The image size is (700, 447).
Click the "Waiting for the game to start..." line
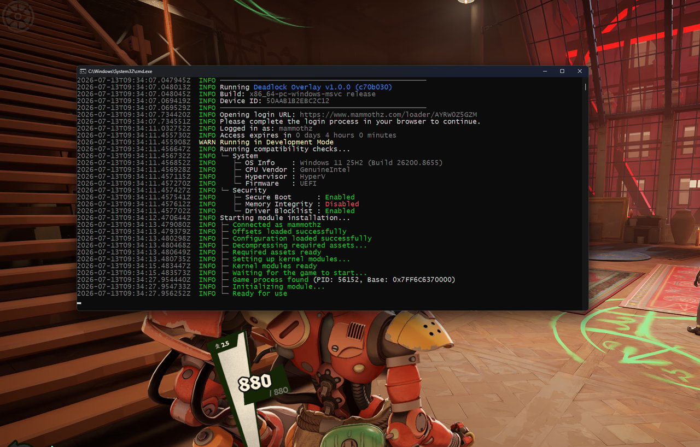(x=300, y=273)
